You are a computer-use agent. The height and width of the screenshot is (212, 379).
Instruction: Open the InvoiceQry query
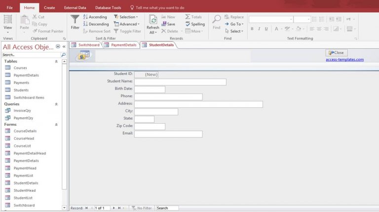22,110
